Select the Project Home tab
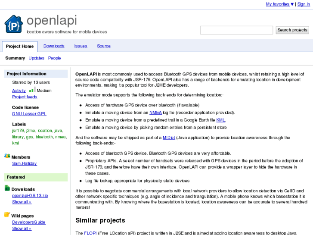 (x=20, y=47)
